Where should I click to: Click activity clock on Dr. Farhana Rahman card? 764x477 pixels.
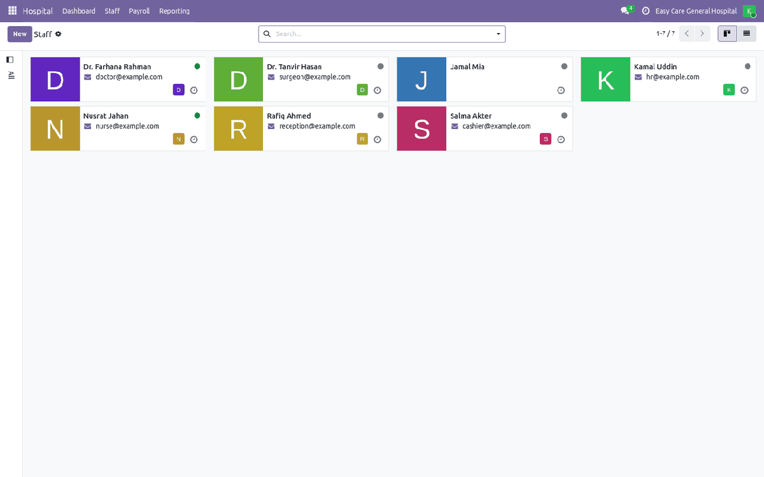coord(194,90)
